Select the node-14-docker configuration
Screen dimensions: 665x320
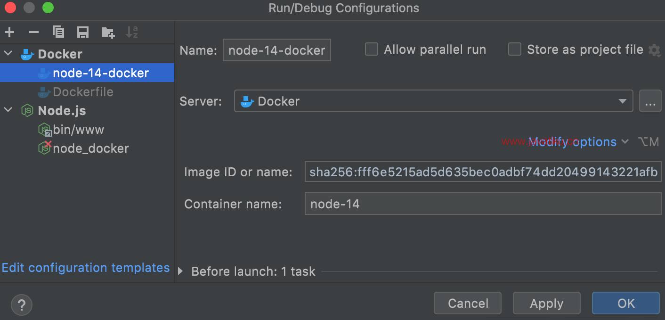[x=87, y=73]
